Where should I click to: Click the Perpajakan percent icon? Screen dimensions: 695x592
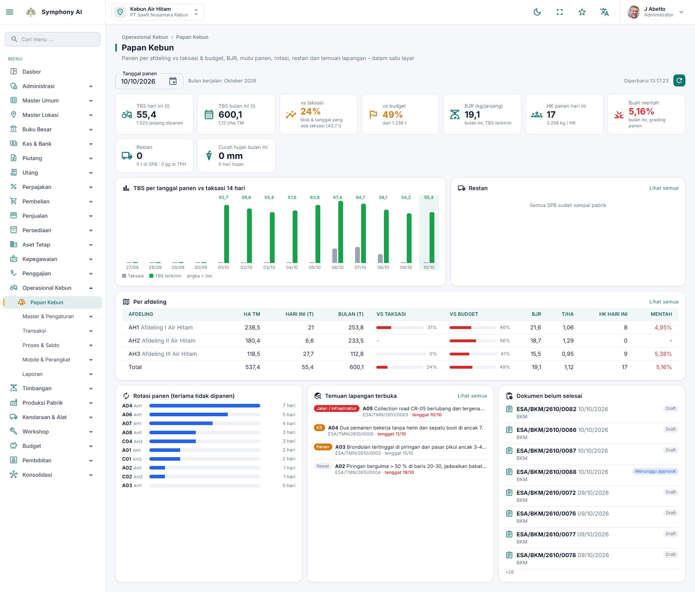14,187
